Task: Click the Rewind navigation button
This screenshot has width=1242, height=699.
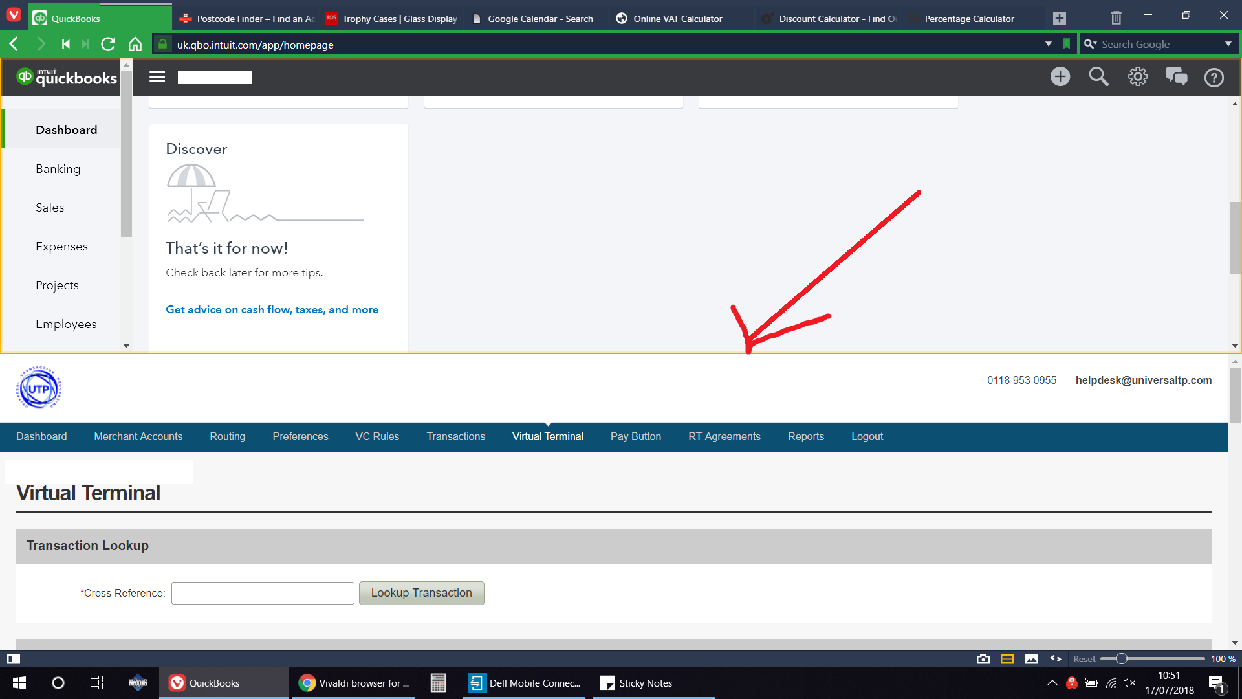Action: pyautogui.click(x=65, y=44)
